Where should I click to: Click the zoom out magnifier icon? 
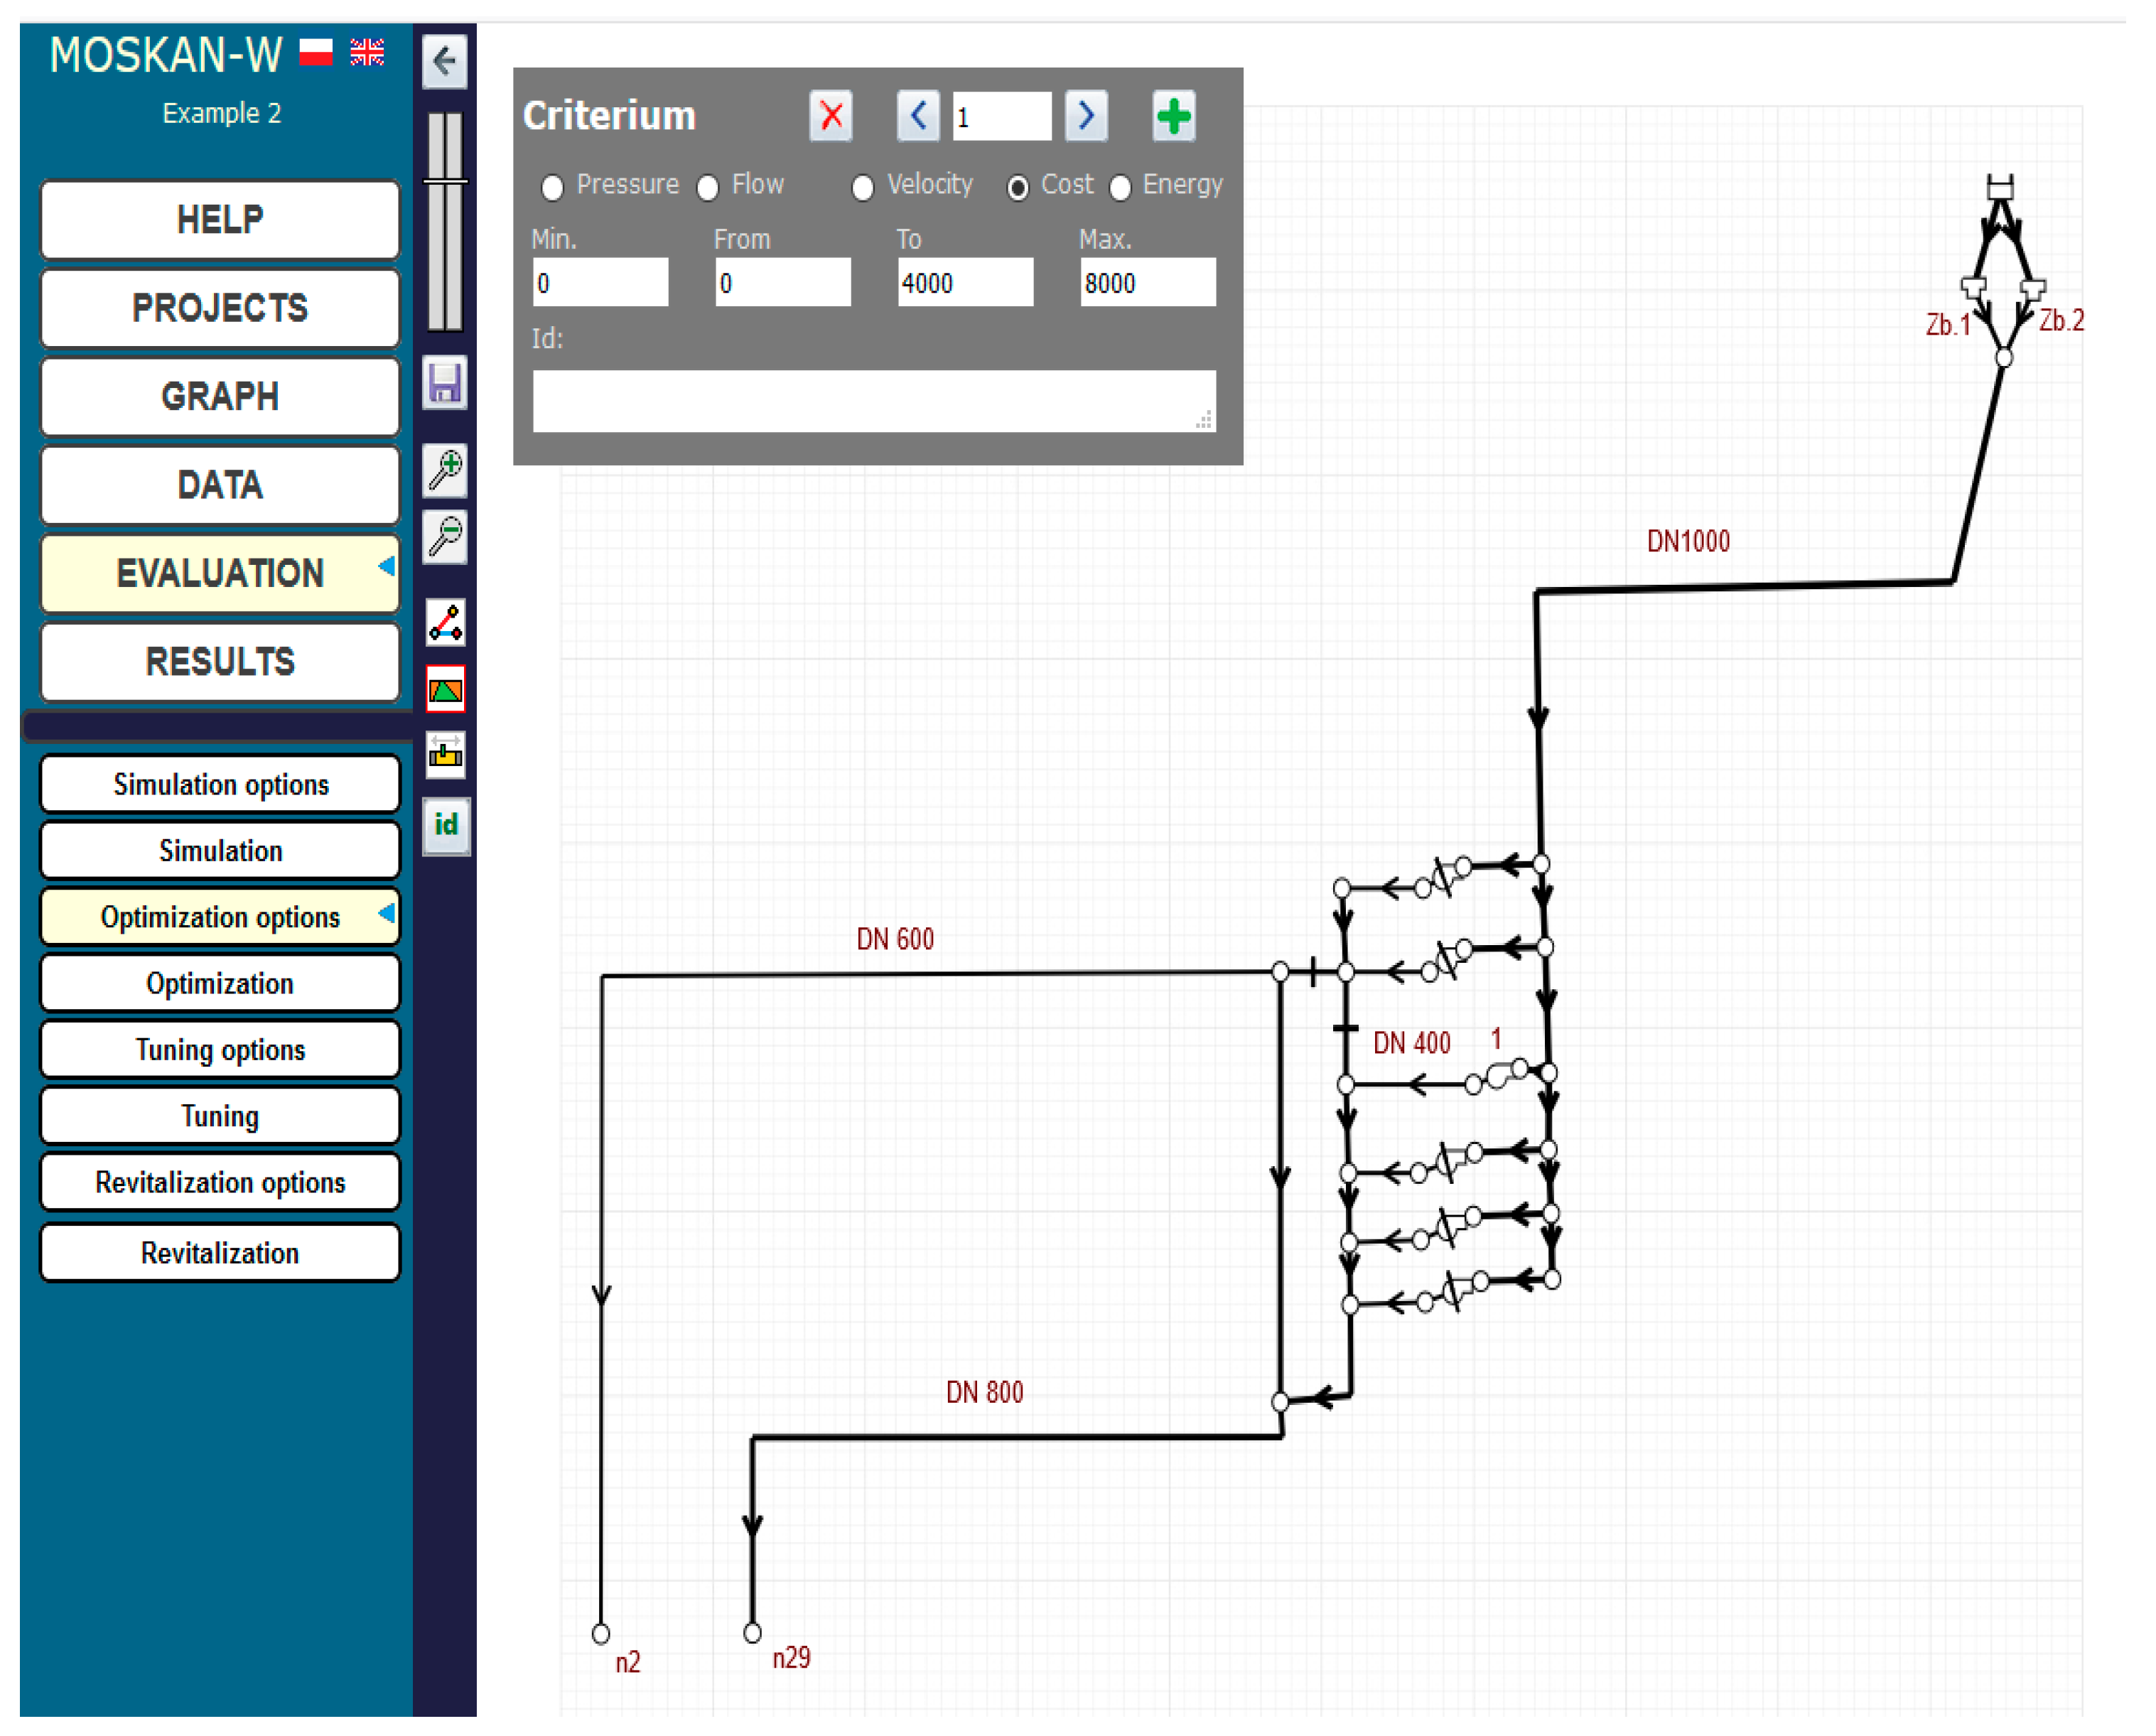pyautogui.click(x=445, y=536)
